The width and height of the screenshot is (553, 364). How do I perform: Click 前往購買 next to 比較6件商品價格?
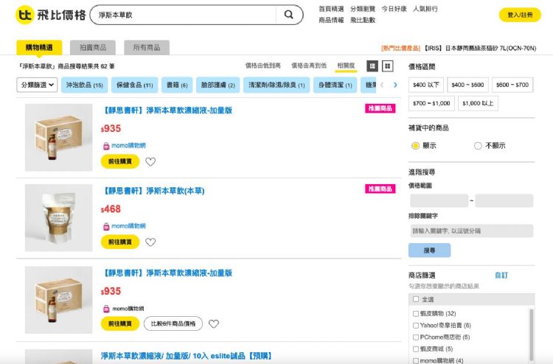click(120, 323)
